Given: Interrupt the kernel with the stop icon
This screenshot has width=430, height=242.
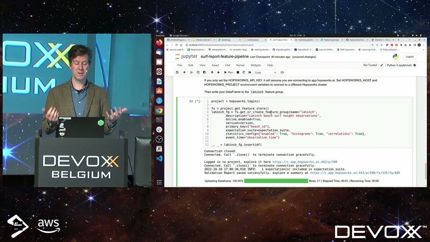Looking at the screenshot, I should (238, 72).
